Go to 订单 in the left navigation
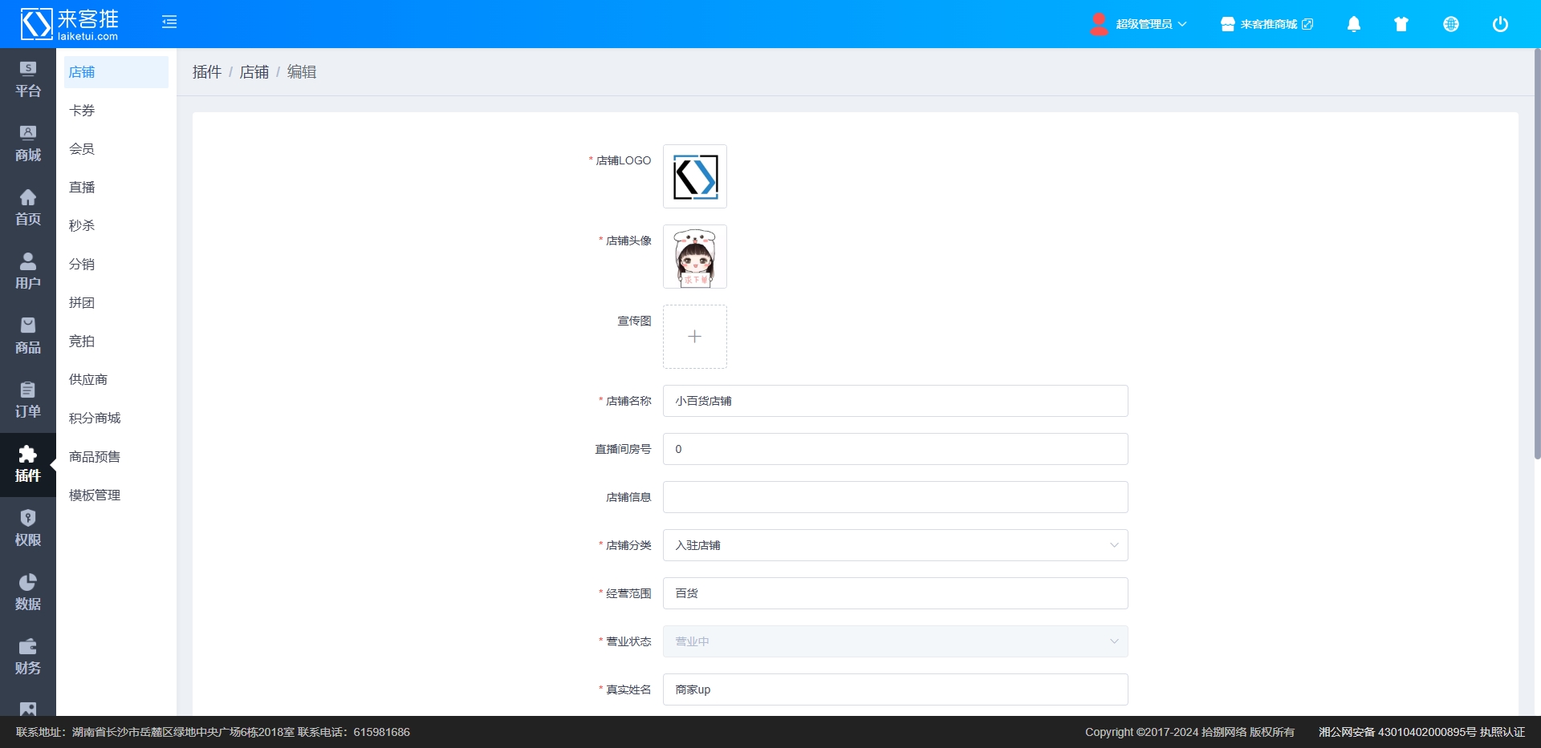 pos(28,401)
